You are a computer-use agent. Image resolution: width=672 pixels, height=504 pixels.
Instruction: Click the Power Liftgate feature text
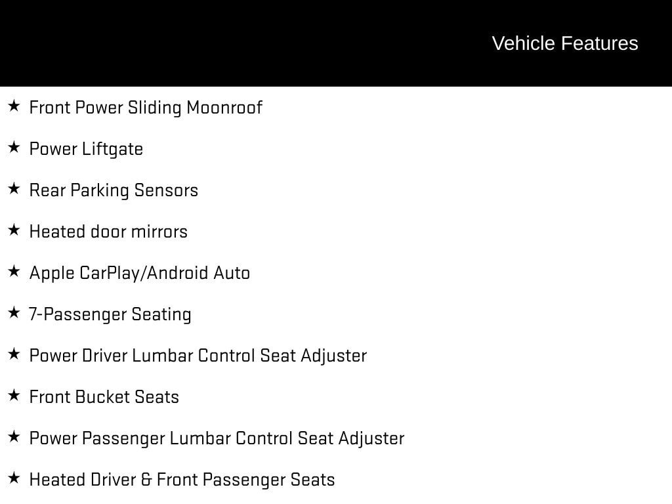(x=86, y=149)
